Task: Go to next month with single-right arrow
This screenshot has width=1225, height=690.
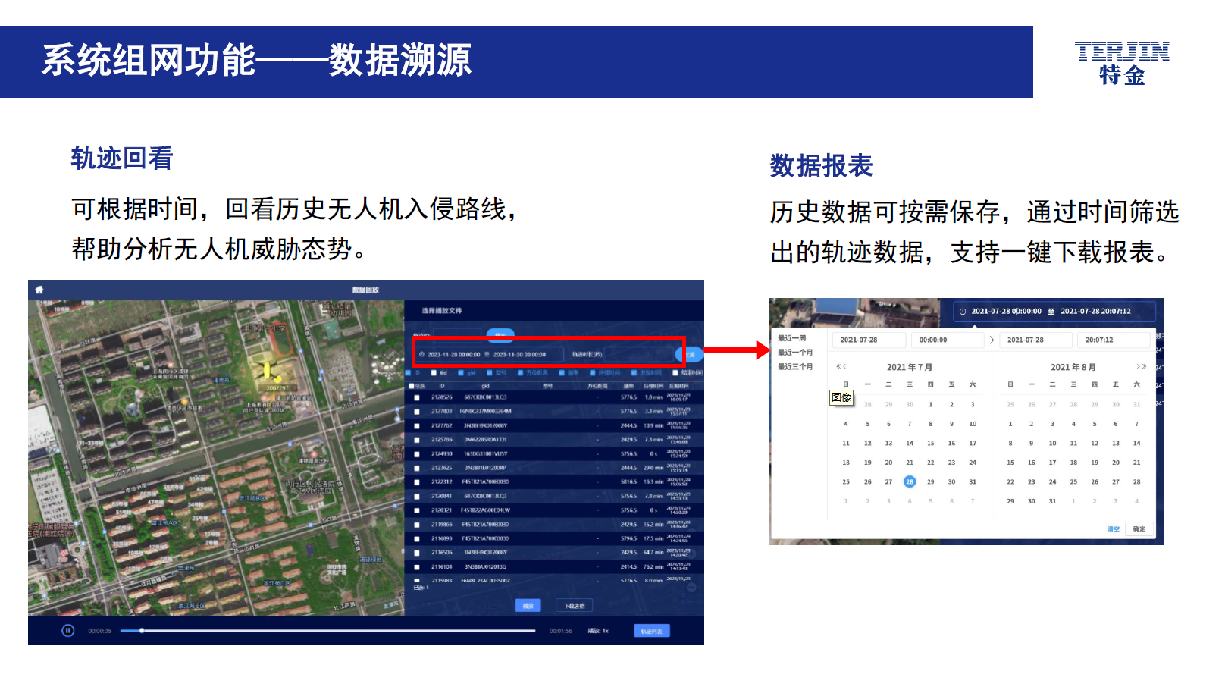Action: tap(1138, 366)
